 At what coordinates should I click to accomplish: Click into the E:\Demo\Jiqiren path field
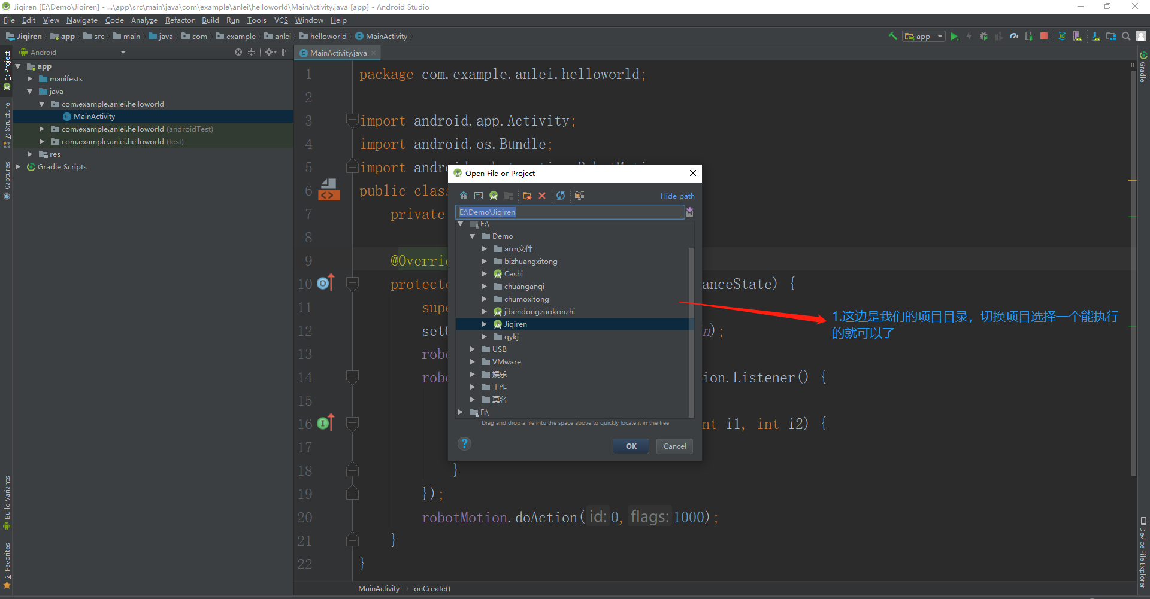click(x=570, y=212)
